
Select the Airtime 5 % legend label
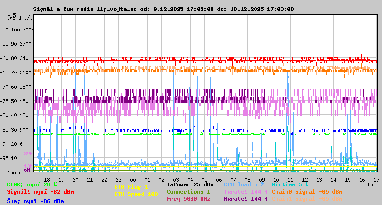tap(290, 184)
